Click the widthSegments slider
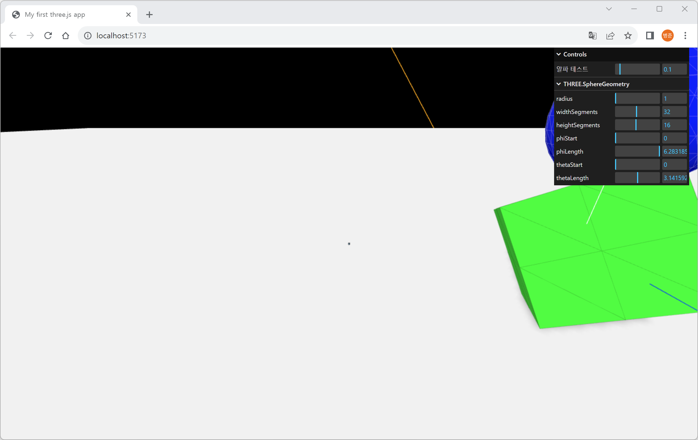 pyautogui.click(x=637, y=112)
